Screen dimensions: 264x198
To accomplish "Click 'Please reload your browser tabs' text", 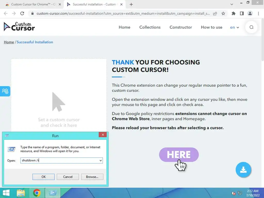I will click(x=168, y=128).
